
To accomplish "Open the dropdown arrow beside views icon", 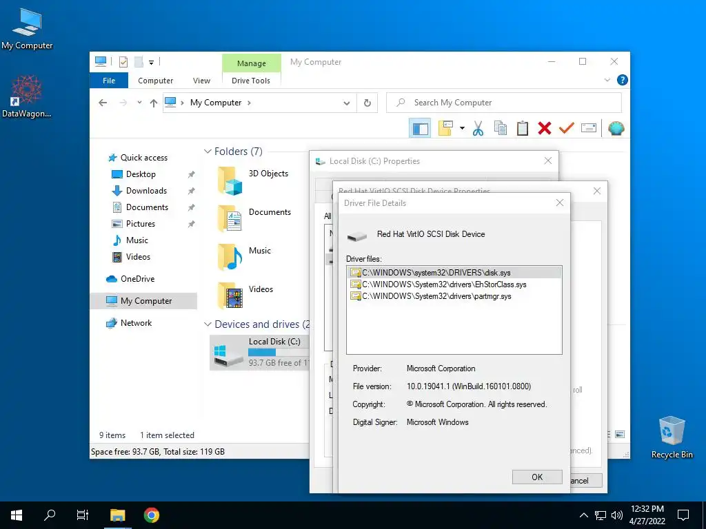I will pyautogui.click(x=462, y=129).
